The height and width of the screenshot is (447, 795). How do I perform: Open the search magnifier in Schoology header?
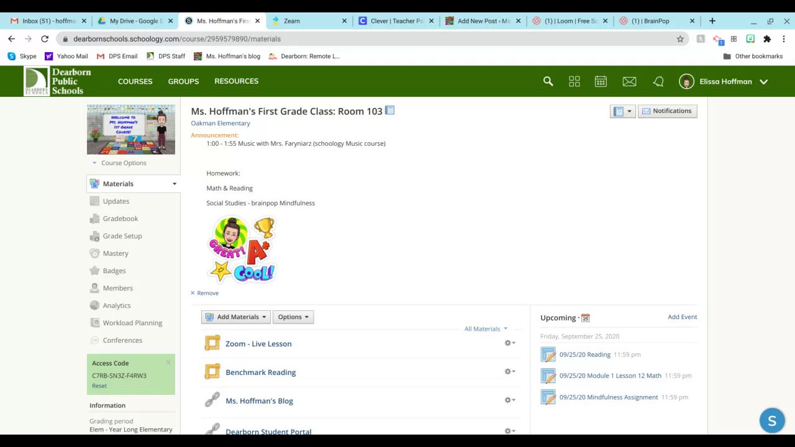click(548, 81)
